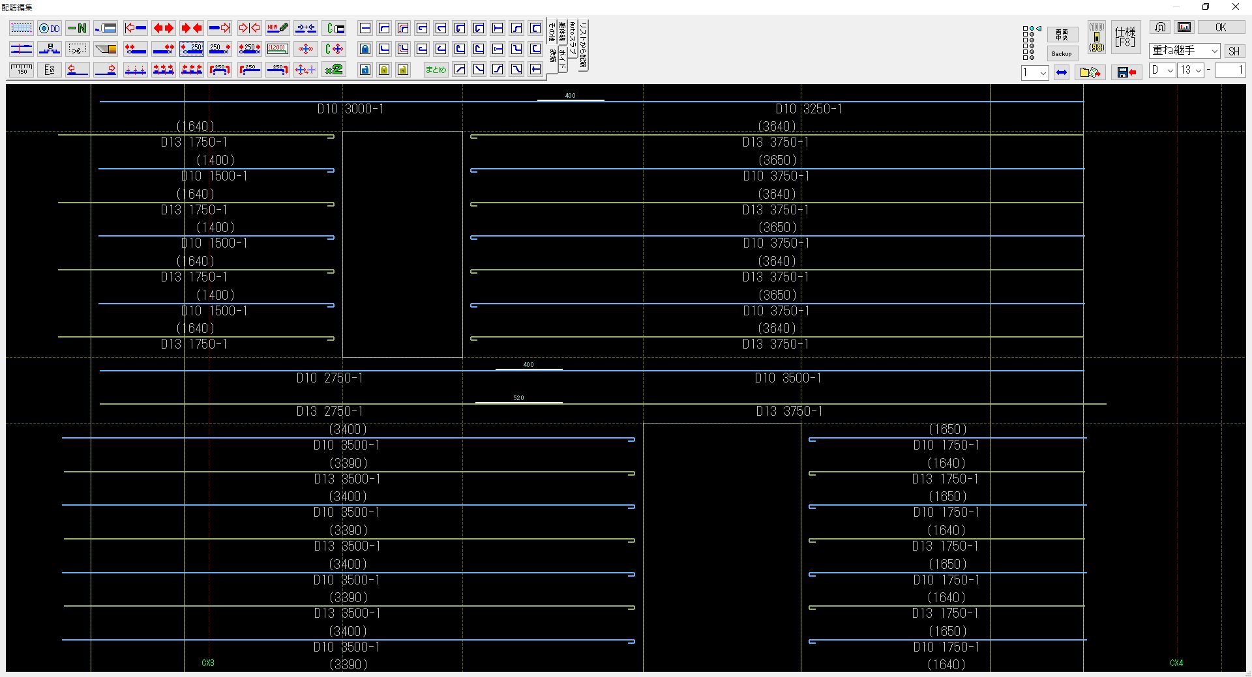Select the D10 3500-1 label right of lap 400
Image resolution: width=1252 pixels, height=677 pixels.
pyautogui.click(x=788, y=378)
